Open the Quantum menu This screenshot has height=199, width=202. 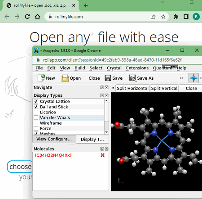[162, 68]
